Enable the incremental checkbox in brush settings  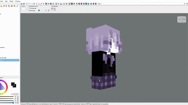(x=29, y=8)
